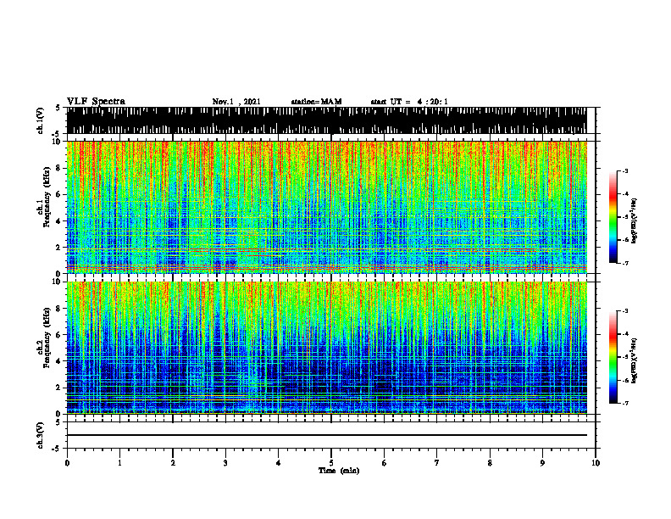The height and width of the screenshot is (519, 671).
Task: Click the ch.1(V) waveform axis label
Action: click(41, 120)
